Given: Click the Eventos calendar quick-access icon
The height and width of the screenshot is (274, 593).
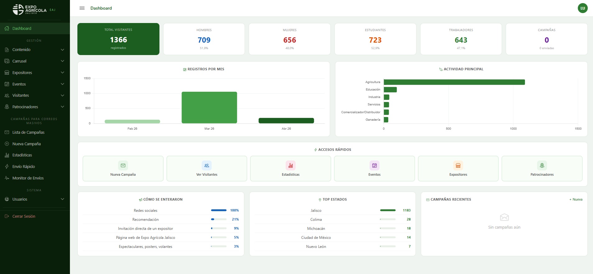Looking at the screenshot, I should pyautogui.click(x=375, y=165).
